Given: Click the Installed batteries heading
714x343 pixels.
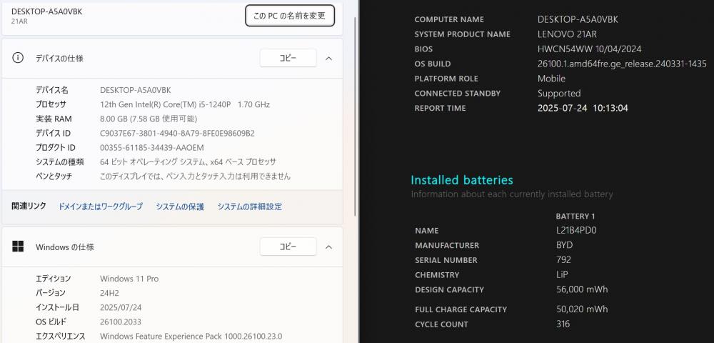Looking at the screenshot, I should [x=462, y=180].
